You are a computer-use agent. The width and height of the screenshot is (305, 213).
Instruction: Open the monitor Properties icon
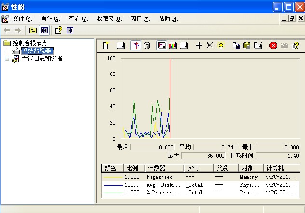[x=258, y=45]
